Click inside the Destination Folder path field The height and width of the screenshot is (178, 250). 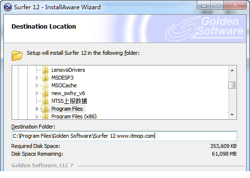tap(124, 136)
